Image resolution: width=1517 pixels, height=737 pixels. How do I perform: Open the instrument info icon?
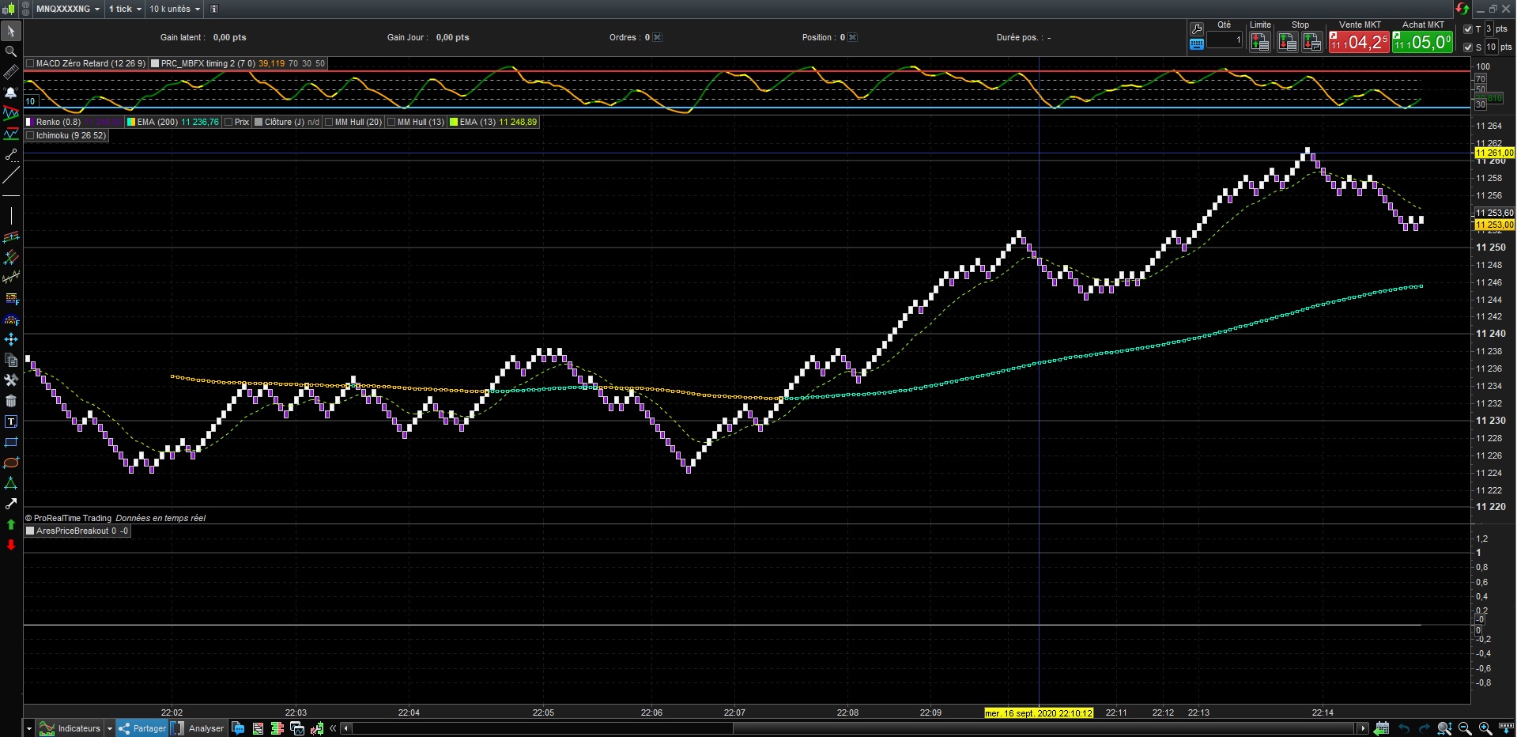213,9
